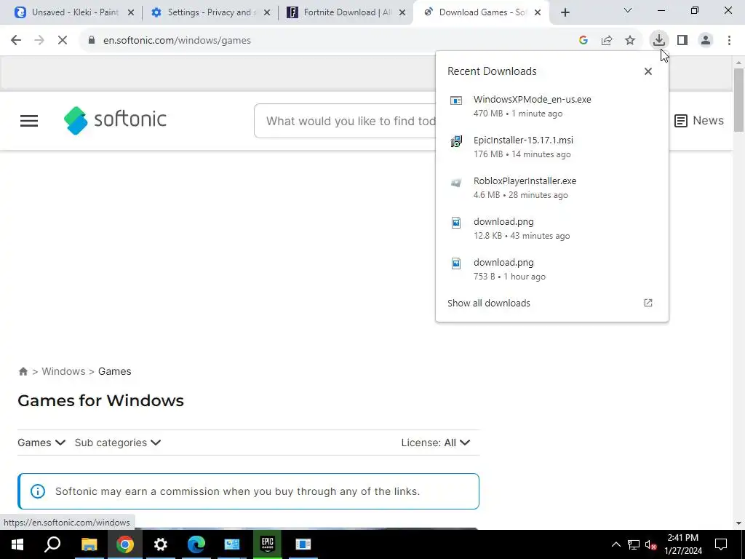The image size is (745, 559).
Task: Click the share page icon
Action: click(607, 41)
